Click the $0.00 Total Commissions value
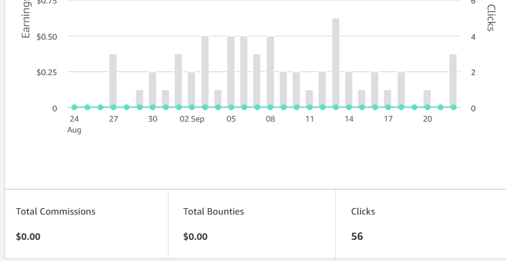The height and width of the screenshot is (261, 506). tap(28, 236)
